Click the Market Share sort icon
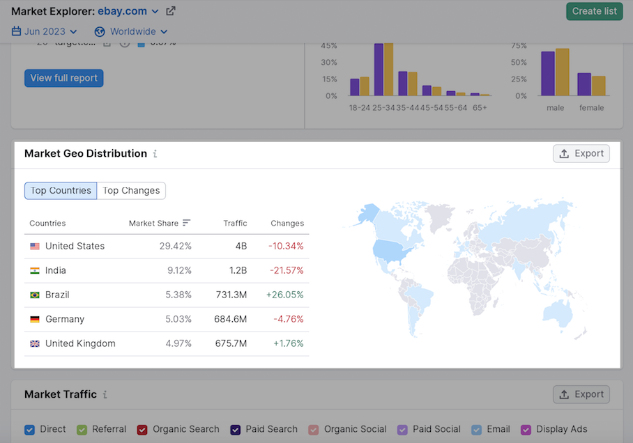 tap(186, 223)
